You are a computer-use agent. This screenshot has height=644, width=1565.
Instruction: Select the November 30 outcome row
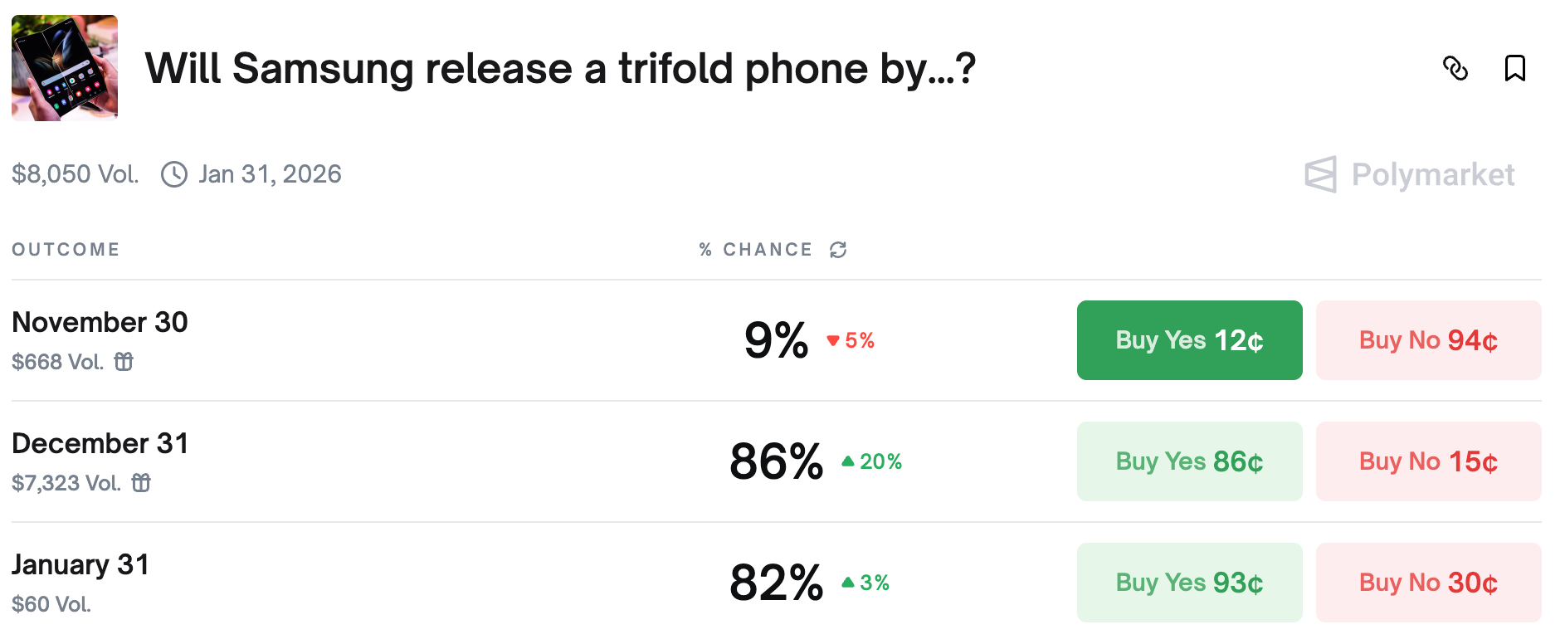(100, 322)
